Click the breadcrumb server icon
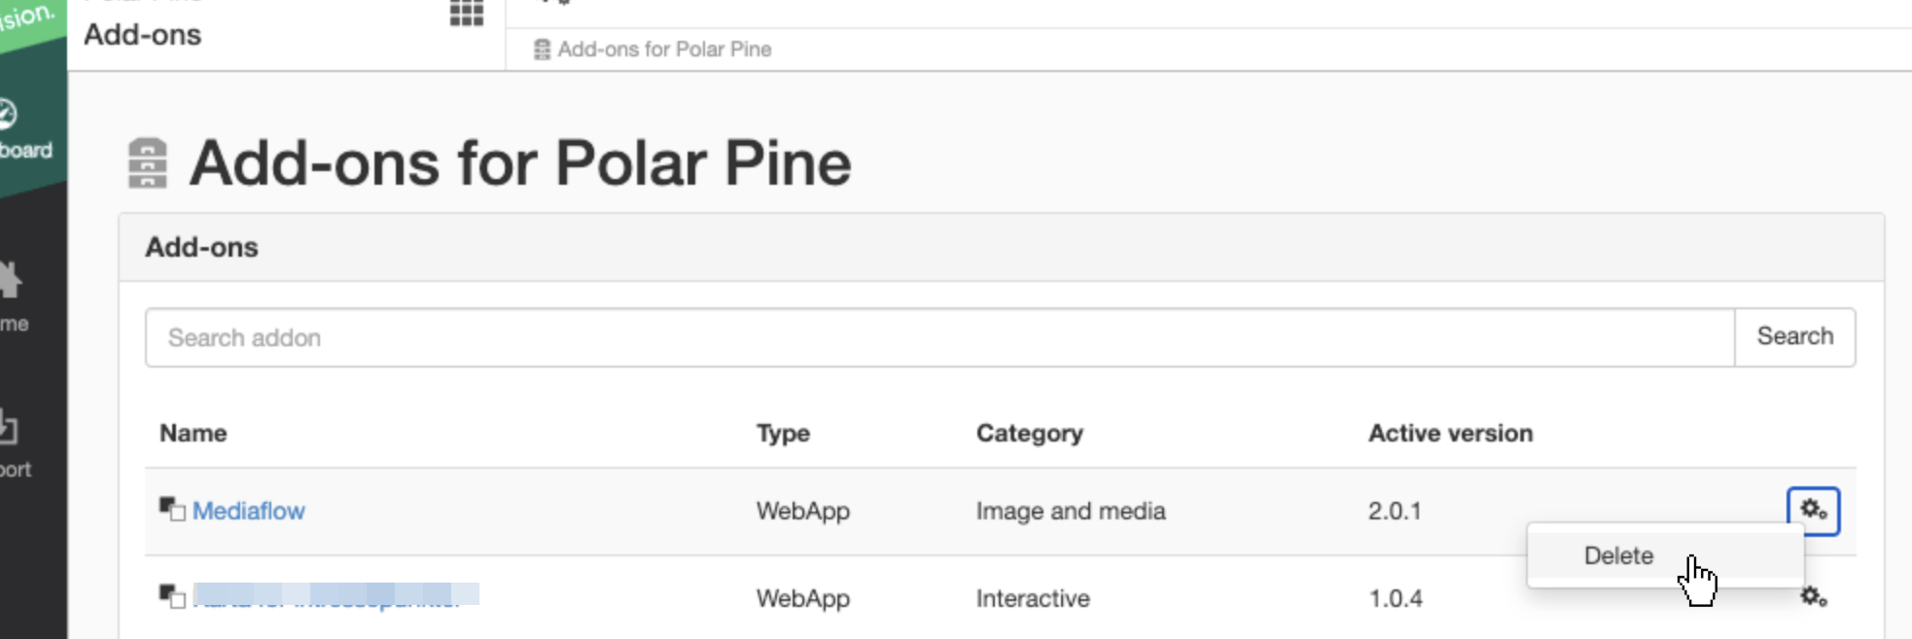 pyautogui.click(x=542, y=50)
